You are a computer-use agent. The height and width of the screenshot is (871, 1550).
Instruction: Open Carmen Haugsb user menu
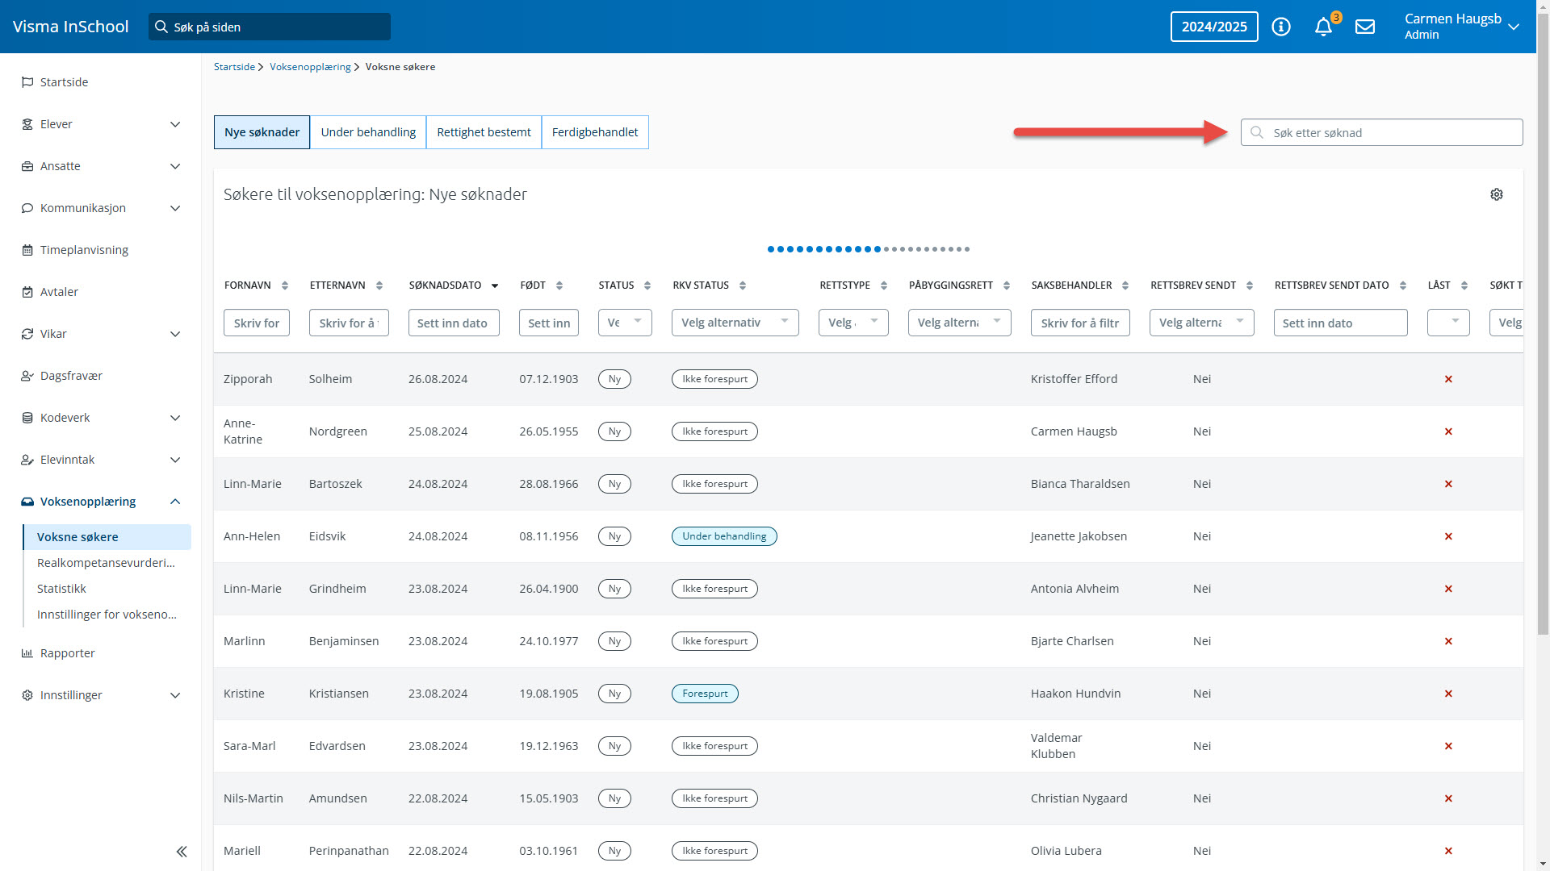click(1461, 27)
